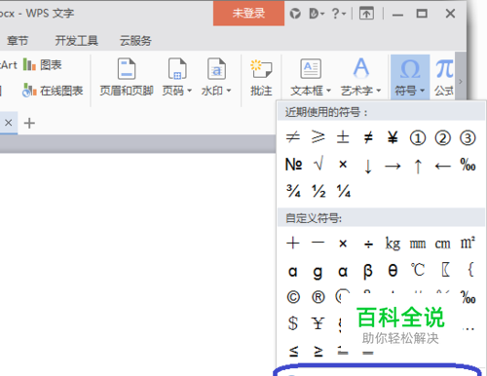Viewport: 487px width, 376px height.
Task: Insert the ≠ not-equal symbol beside ±
Action: [368, 138]
